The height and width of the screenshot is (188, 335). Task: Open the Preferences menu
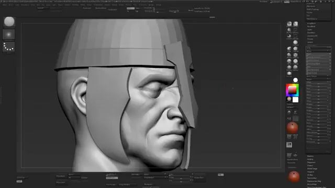click(98, 5)
